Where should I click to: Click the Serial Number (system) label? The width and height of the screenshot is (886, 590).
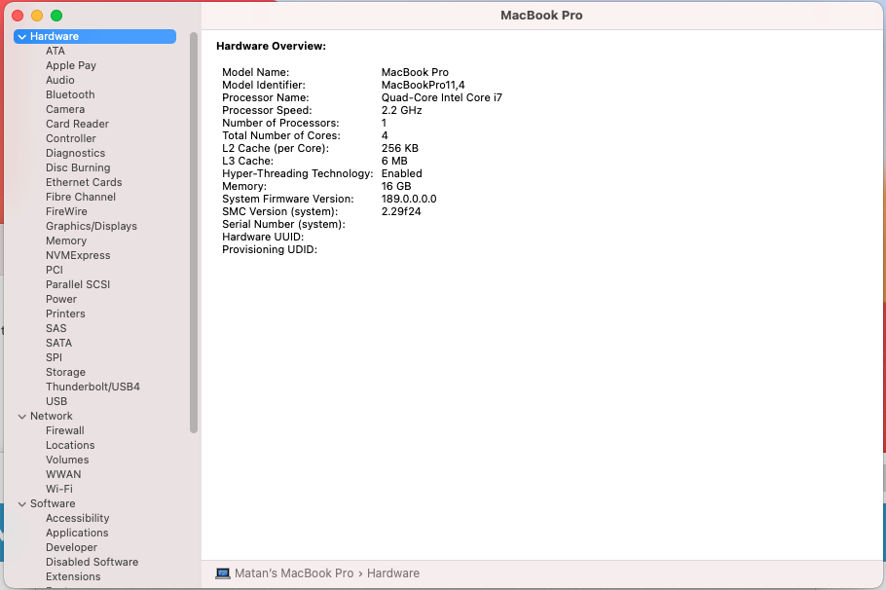283,224
